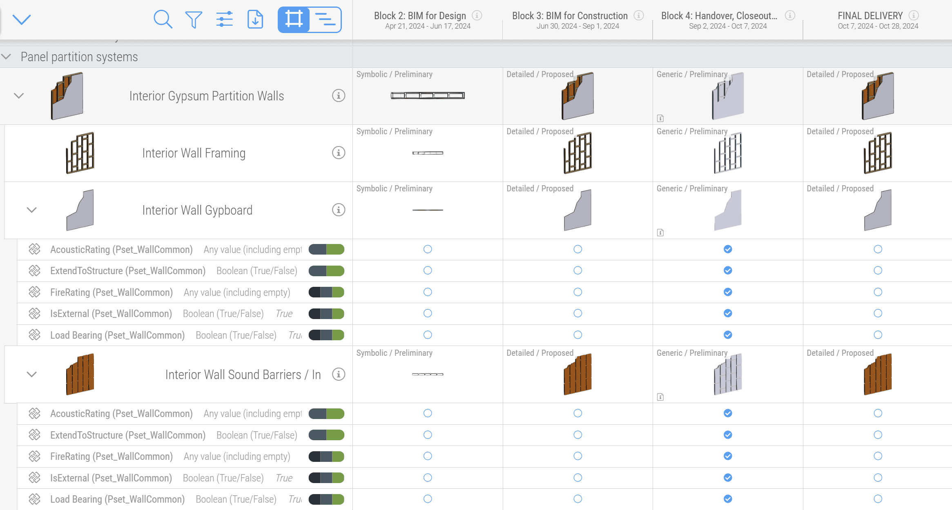Screen dimensions: 952x510
Task: Open the filter funnel tool
Action: pos(194,19)
